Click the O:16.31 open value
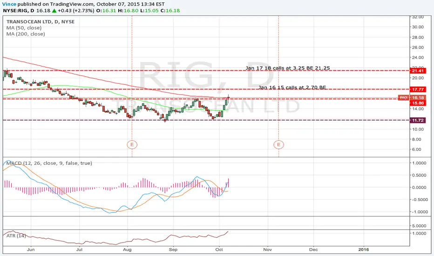The height and width of the screenshot is (256, 434). click(x=106, y=11)
